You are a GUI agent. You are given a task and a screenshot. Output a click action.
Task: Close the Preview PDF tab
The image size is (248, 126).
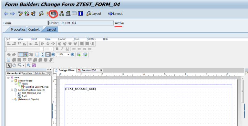pos(101,70)
